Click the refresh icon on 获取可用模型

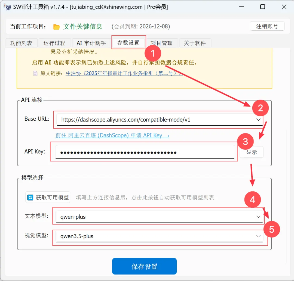pyautogui.click(x=30, y=197)
